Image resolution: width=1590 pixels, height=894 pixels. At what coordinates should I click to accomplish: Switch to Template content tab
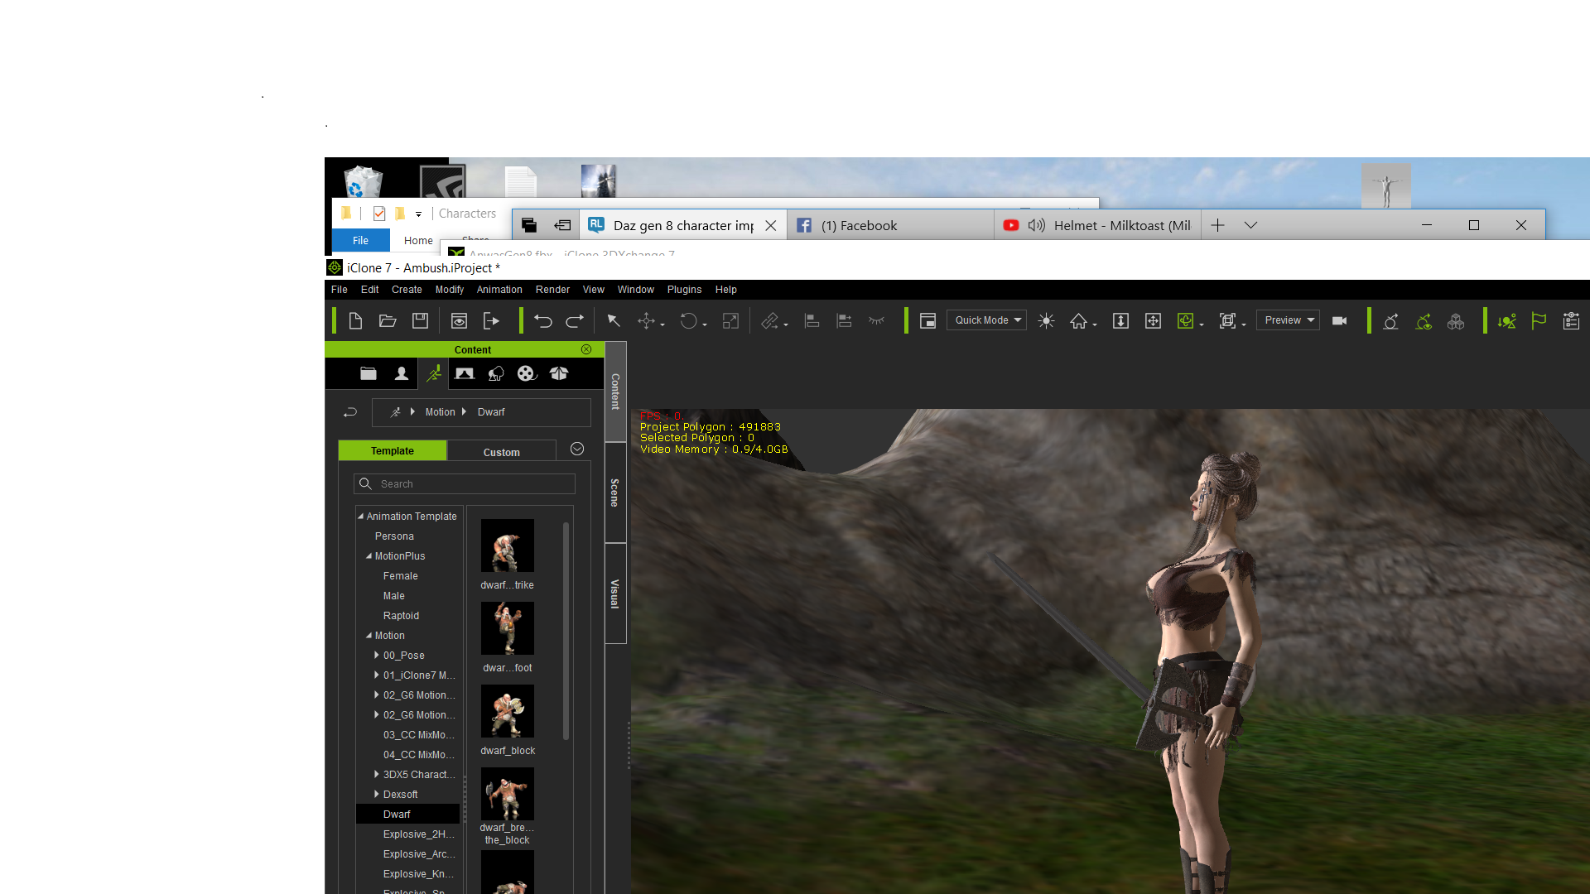click(393, 451)
